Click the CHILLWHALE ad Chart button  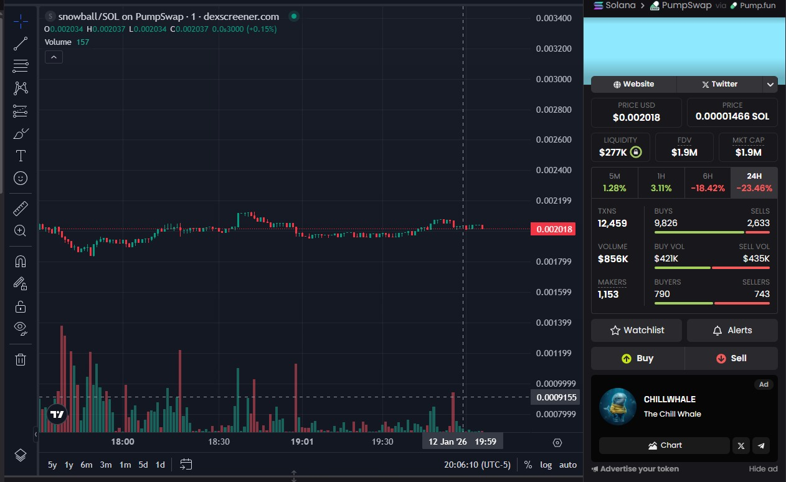pyautogui.click(x=664, y=445)
